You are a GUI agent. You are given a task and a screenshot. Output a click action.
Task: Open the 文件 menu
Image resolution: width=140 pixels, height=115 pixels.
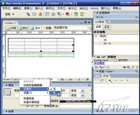[x=6, y=8]
